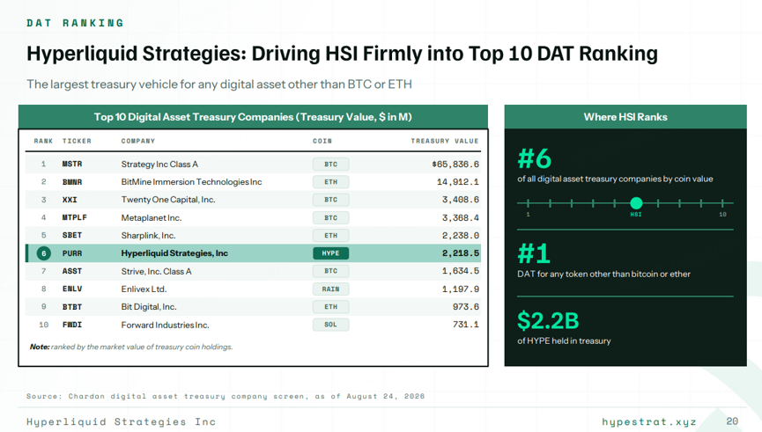Image resolution: width=762 pixels, height=432 pixels.
Task: Click the $65,836.6 treasury value
Action: (x=455, y=164)
